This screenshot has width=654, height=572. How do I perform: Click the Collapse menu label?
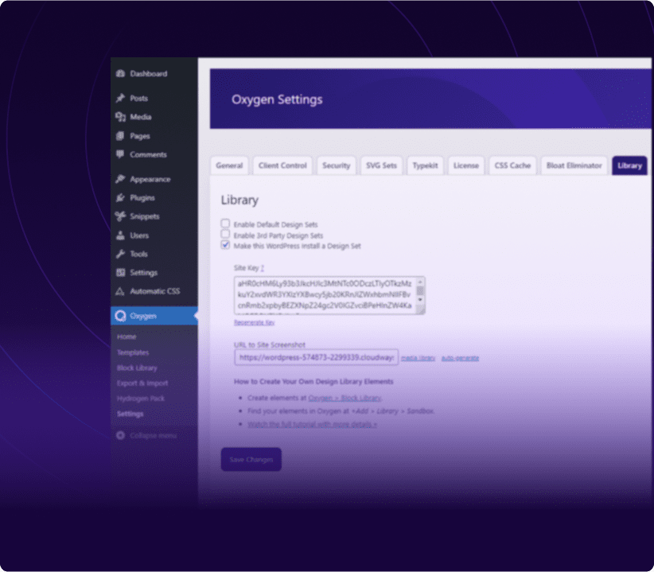point(153,435)
